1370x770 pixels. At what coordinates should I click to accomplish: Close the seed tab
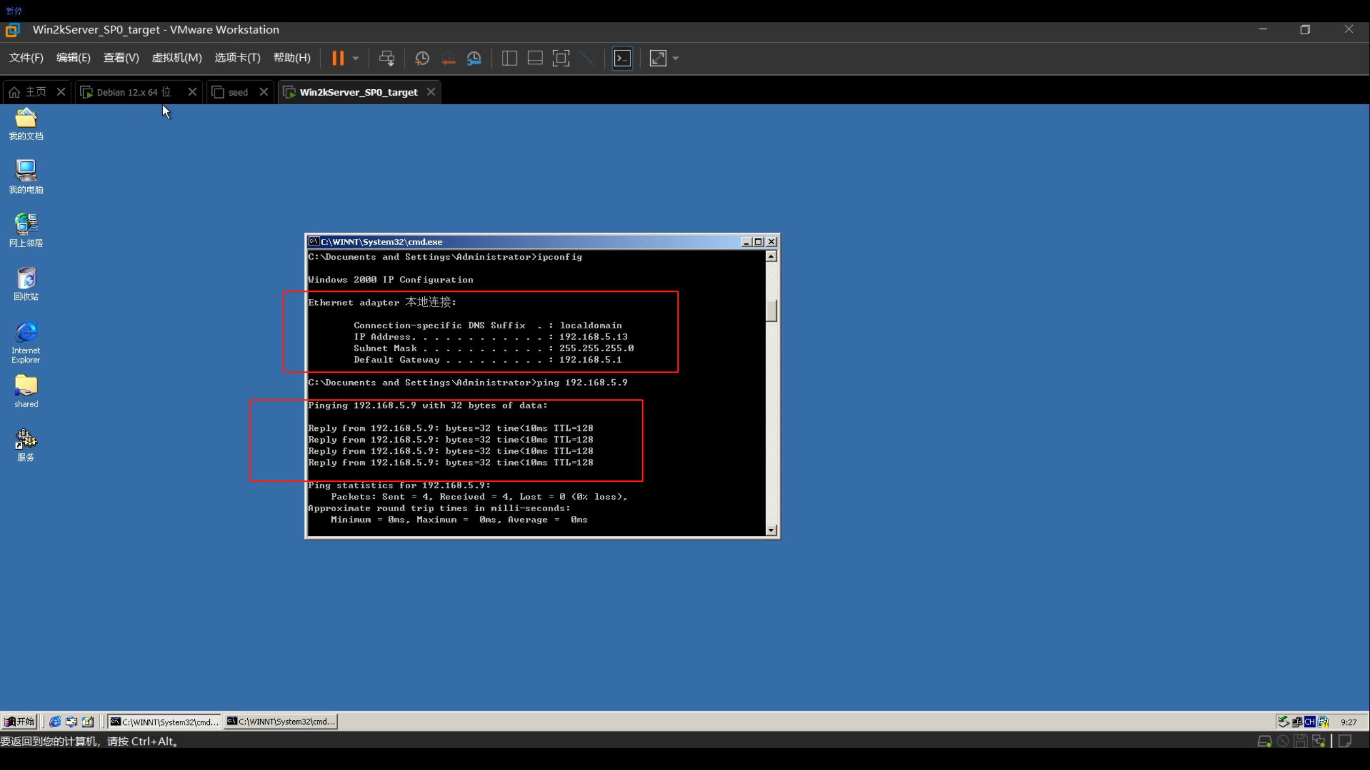click(264, 92)
